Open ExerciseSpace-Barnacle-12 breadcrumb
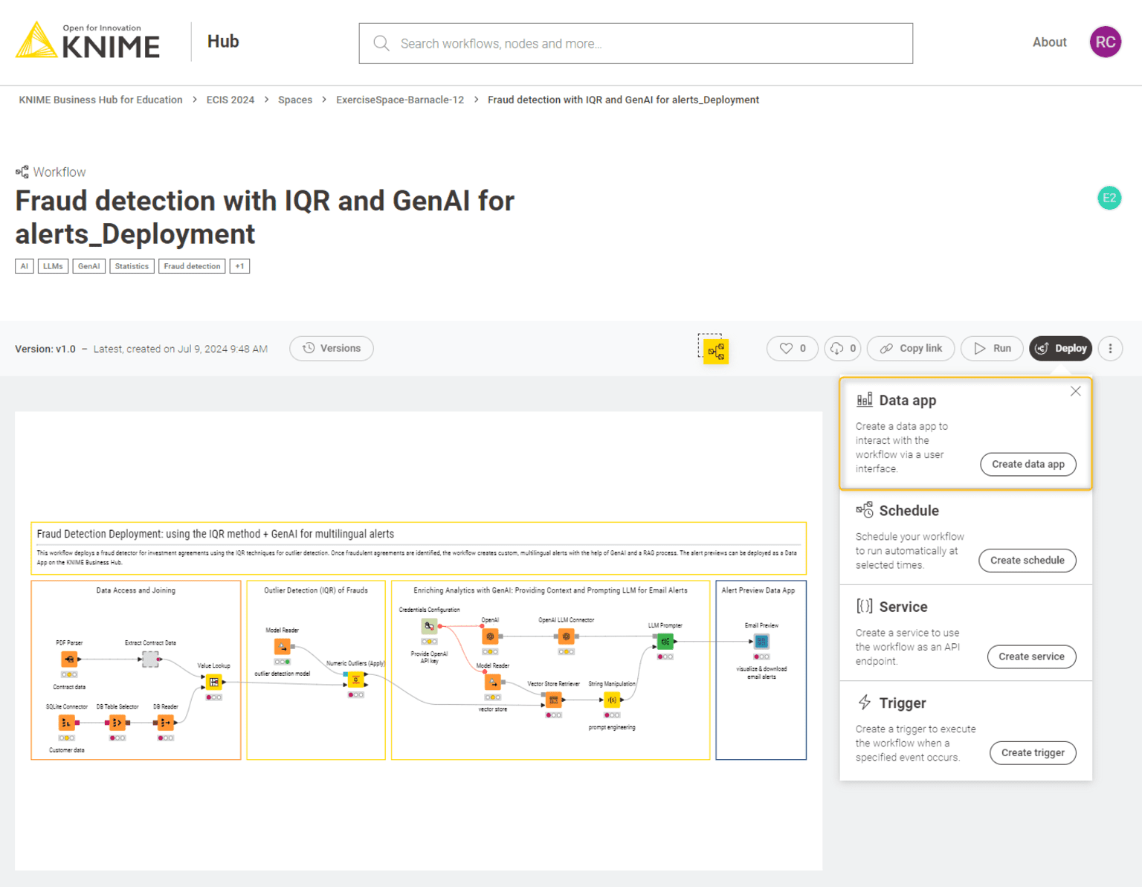Image resolution: width=1142 pixels, height=887 pixels. (x=400, y=100)
